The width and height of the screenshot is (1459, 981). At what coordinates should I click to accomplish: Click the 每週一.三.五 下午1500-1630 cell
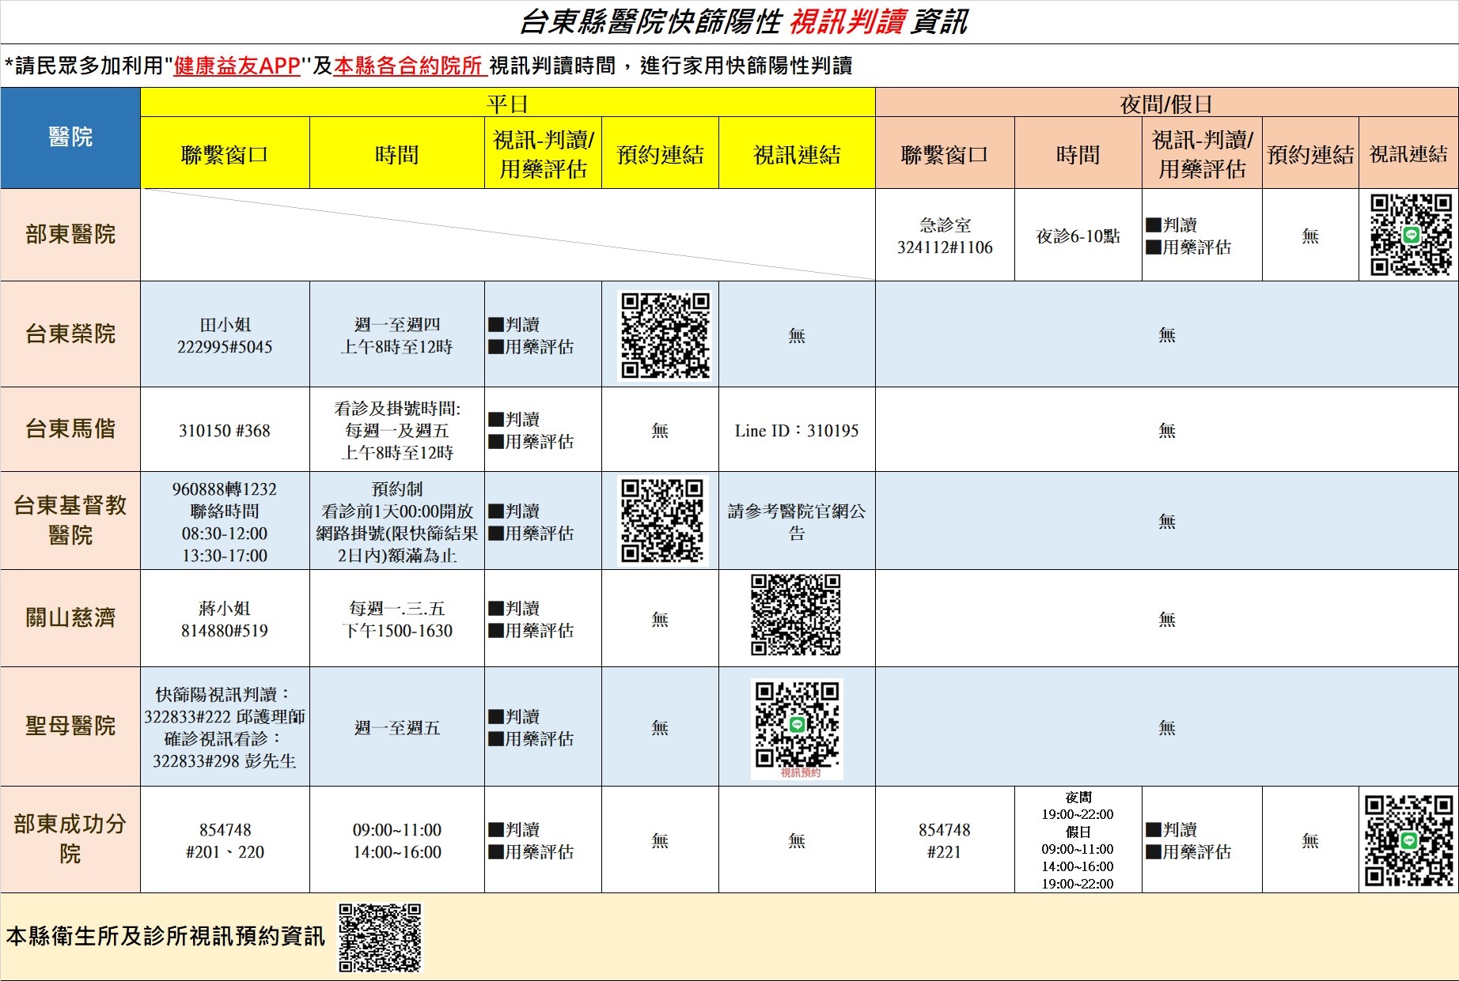tap(397, 619)
